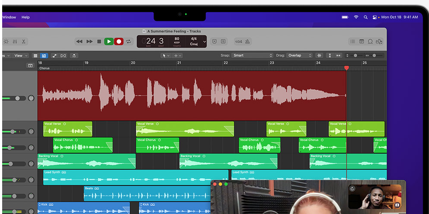The image size is (429, 214).
Task: Click the Chorus arrangement marker
Action: [44, 68]
